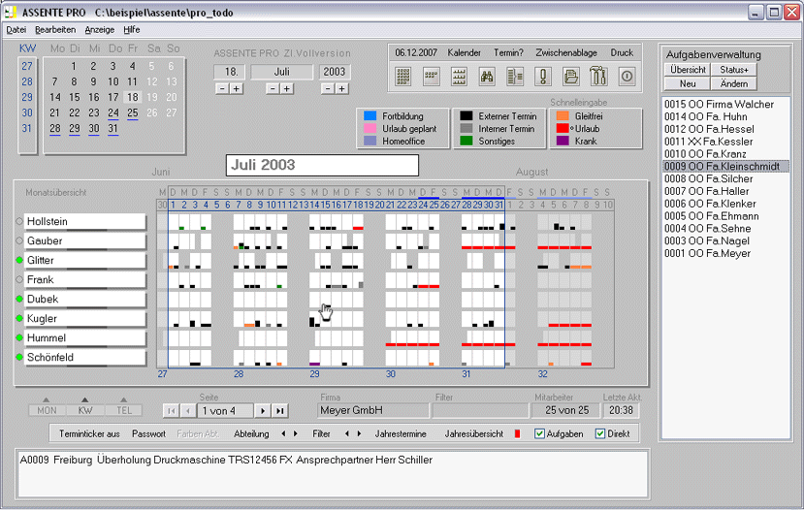This screenshot has width=804, height=510.
Task: Click right arrow next to Abteilung
Action: pos(296,433)
